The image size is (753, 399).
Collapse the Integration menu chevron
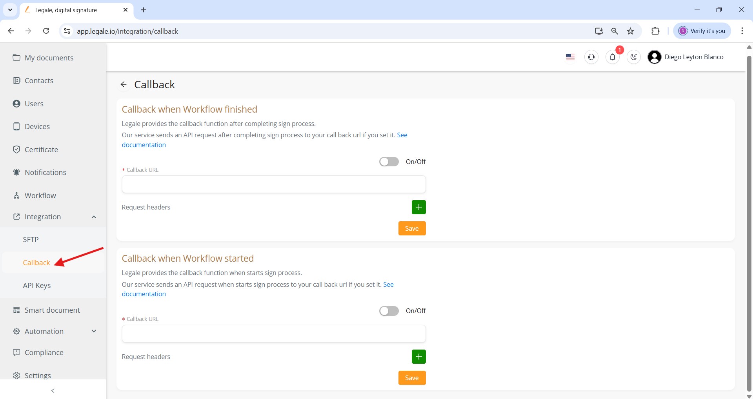94,217
